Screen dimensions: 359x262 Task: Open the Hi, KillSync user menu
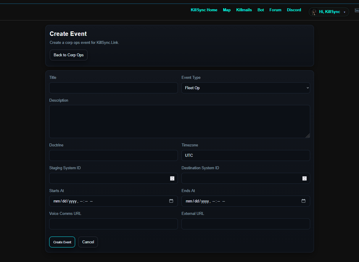[x=329, y=12]
